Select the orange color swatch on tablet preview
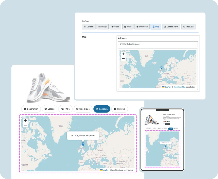Image resolution: width=218 pixels, height=179 pixels. point(166,121)
